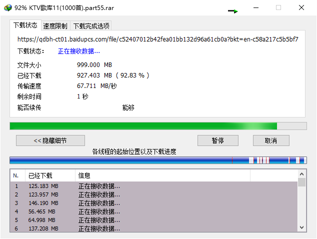Click the title text KTV歌库11(1000首).part55.rar

coord(71,8)
